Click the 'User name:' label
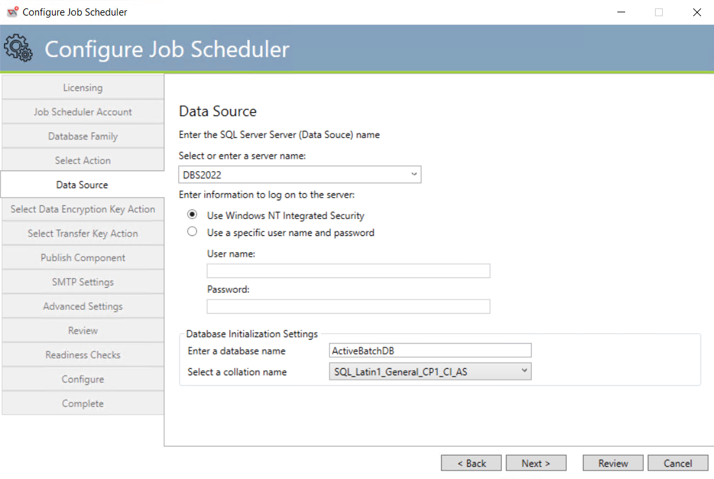 point(231,253)
